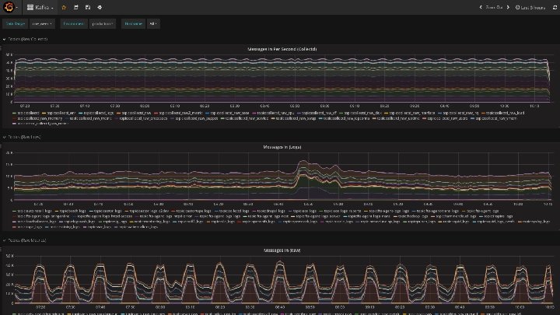Shift time range forward with right arrow

point(508,7)
